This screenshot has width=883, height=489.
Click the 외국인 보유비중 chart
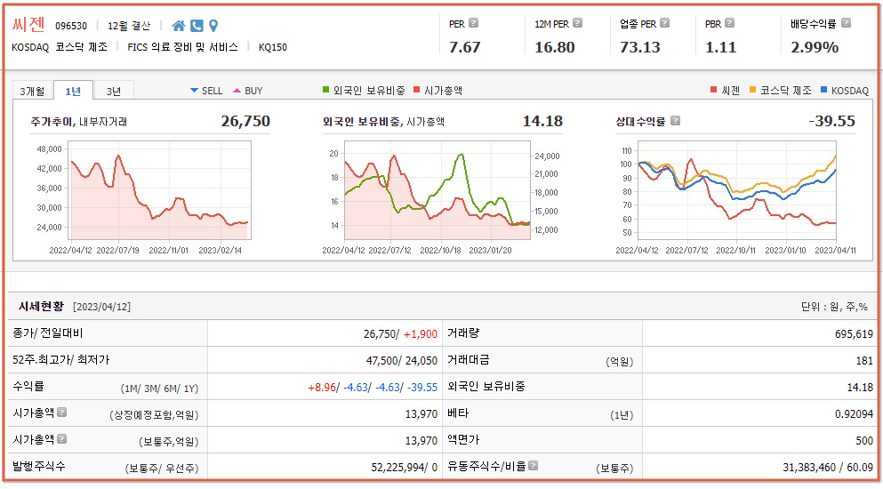tap(437, 190)
